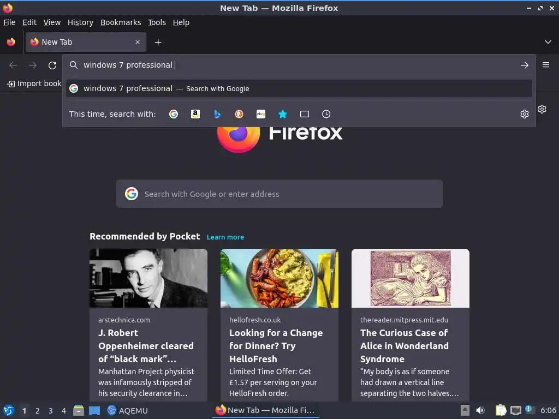Open a new tab with the plus button
This screenshot has height=419, width=559.
pos(158,43)
